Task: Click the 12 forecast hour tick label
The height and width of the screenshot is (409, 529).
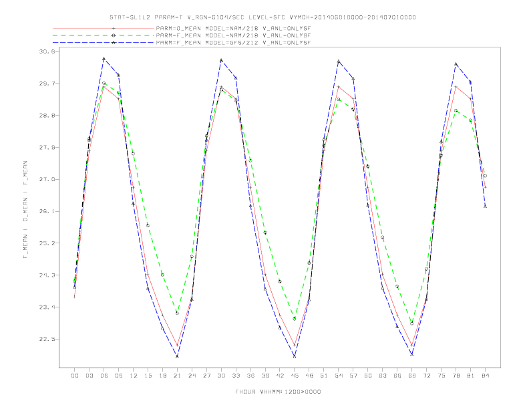Action: (134, 376)
